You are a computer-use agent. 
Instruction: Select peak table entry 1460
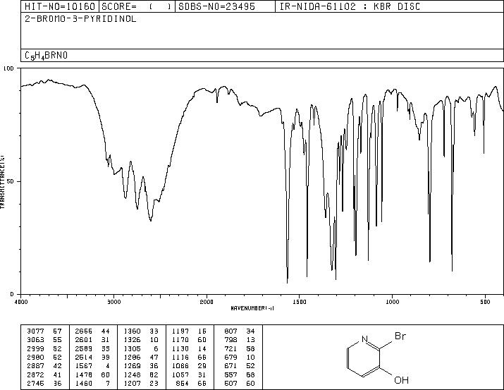[84, 383]
